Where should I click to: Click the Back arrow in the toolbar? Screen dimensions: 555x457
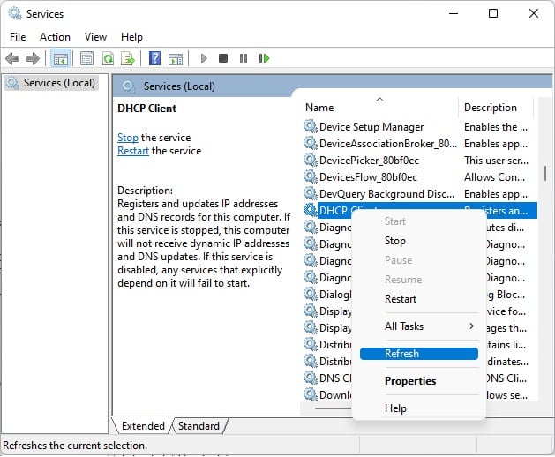tap(12, 58)
